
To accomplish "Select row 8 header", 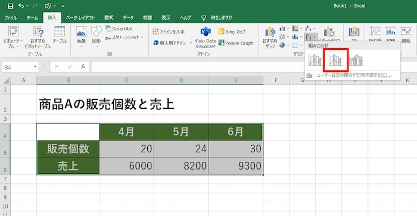I will (x=5, y=189).
